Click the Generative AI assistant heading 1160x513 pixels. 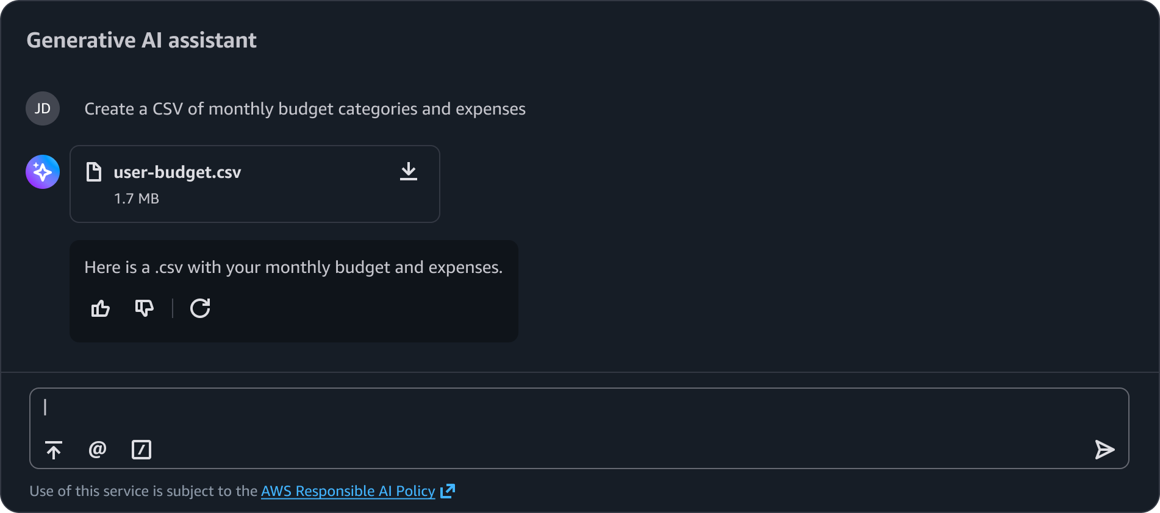[x=141, y=40]
